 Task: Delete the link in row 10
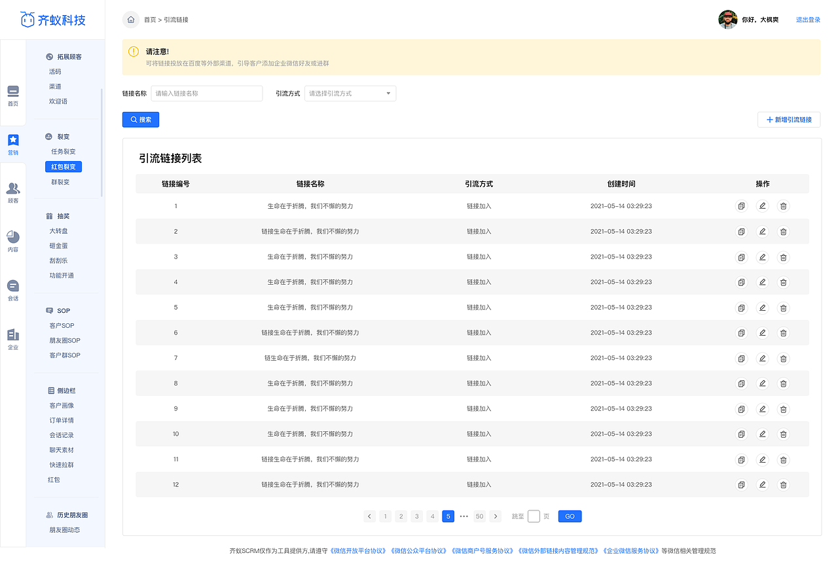[x=783, y=435]
